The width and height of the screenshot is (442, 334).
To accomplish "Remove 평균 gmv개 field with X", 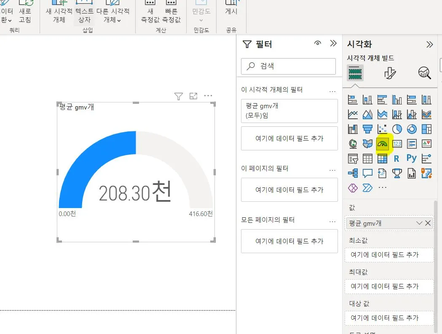I will click(428, 223).
